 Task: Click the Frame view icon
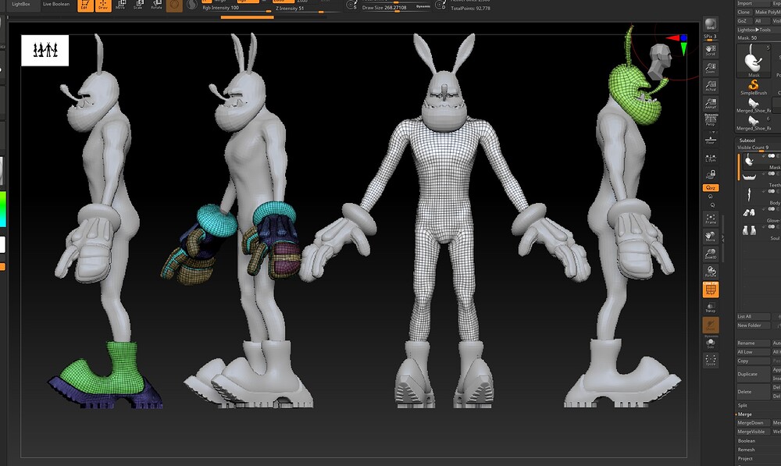pos(710,219)
